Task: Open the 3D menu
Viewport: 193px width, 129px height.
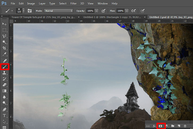Action: [x=82, y=3]
